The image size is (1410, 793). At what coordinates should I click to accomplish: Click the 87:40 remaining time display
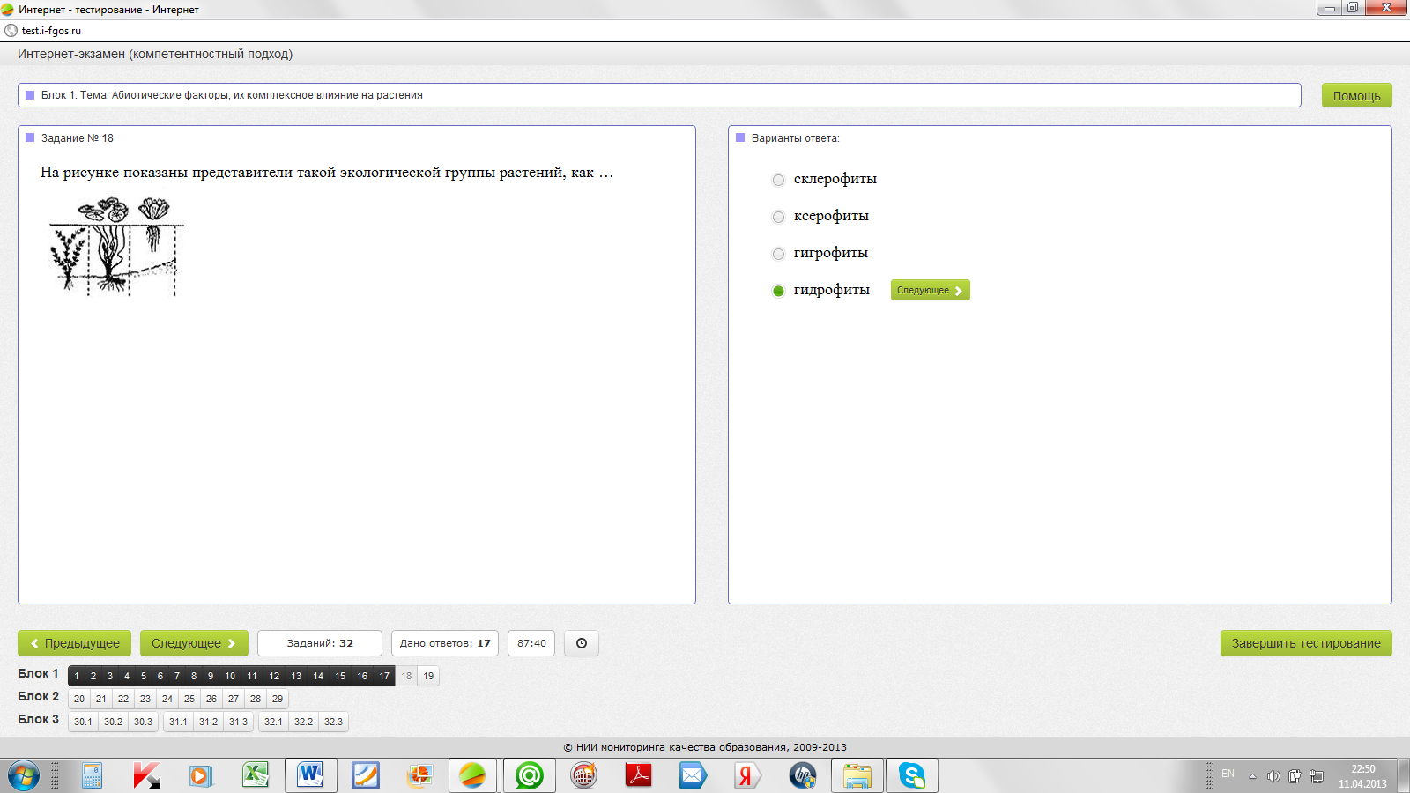coord(531,643)
